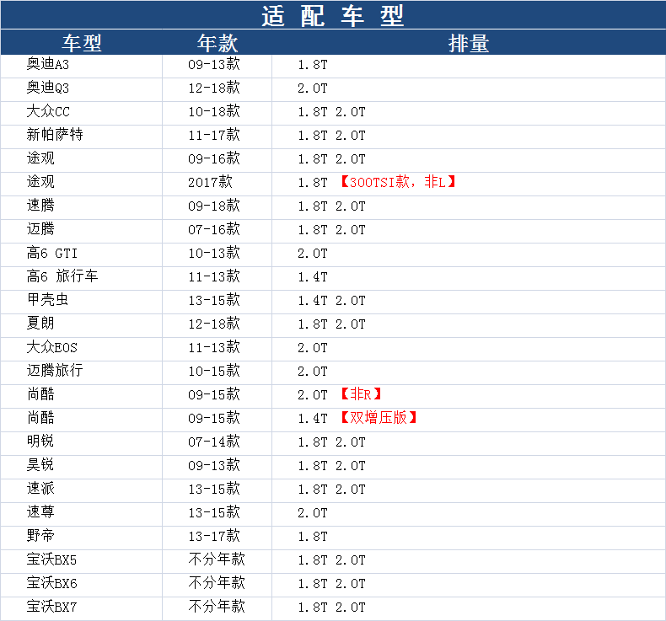
Task: Click the 1.8T displacement for 奥迪A3
Action: pos(313,65)
